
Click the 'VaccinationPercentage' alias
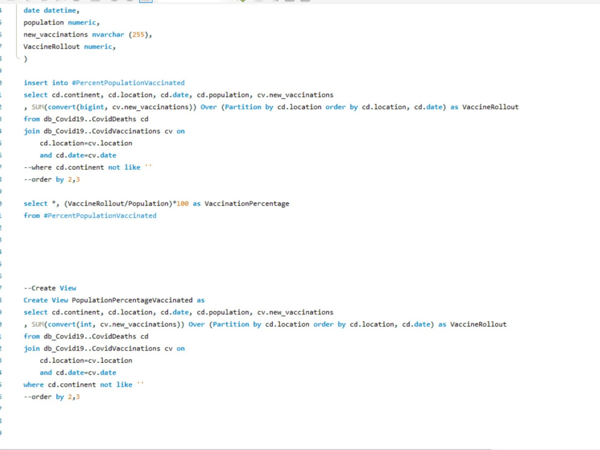coord(247,203)
